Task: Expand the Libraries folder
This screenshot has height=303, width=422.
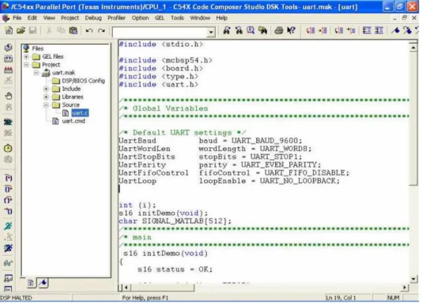Action: point(46,97)
